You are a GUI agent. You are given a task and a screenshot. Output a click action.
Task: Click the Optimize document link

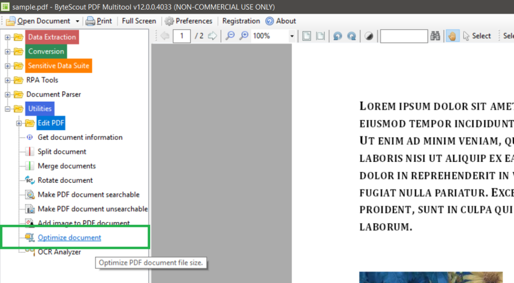pyautogui.click(x=69, y=237)
